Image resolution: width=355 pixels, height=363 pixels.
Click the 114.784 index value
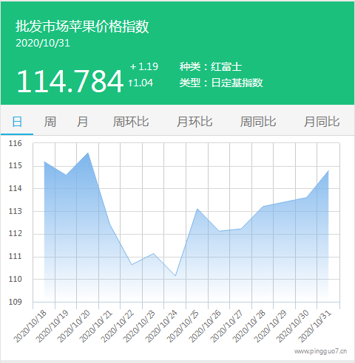point(70,81)
